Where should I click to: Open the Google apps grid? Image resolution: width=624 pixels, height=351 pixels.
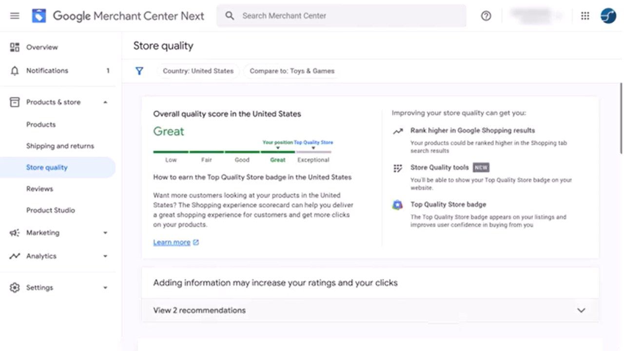[585, 16]
